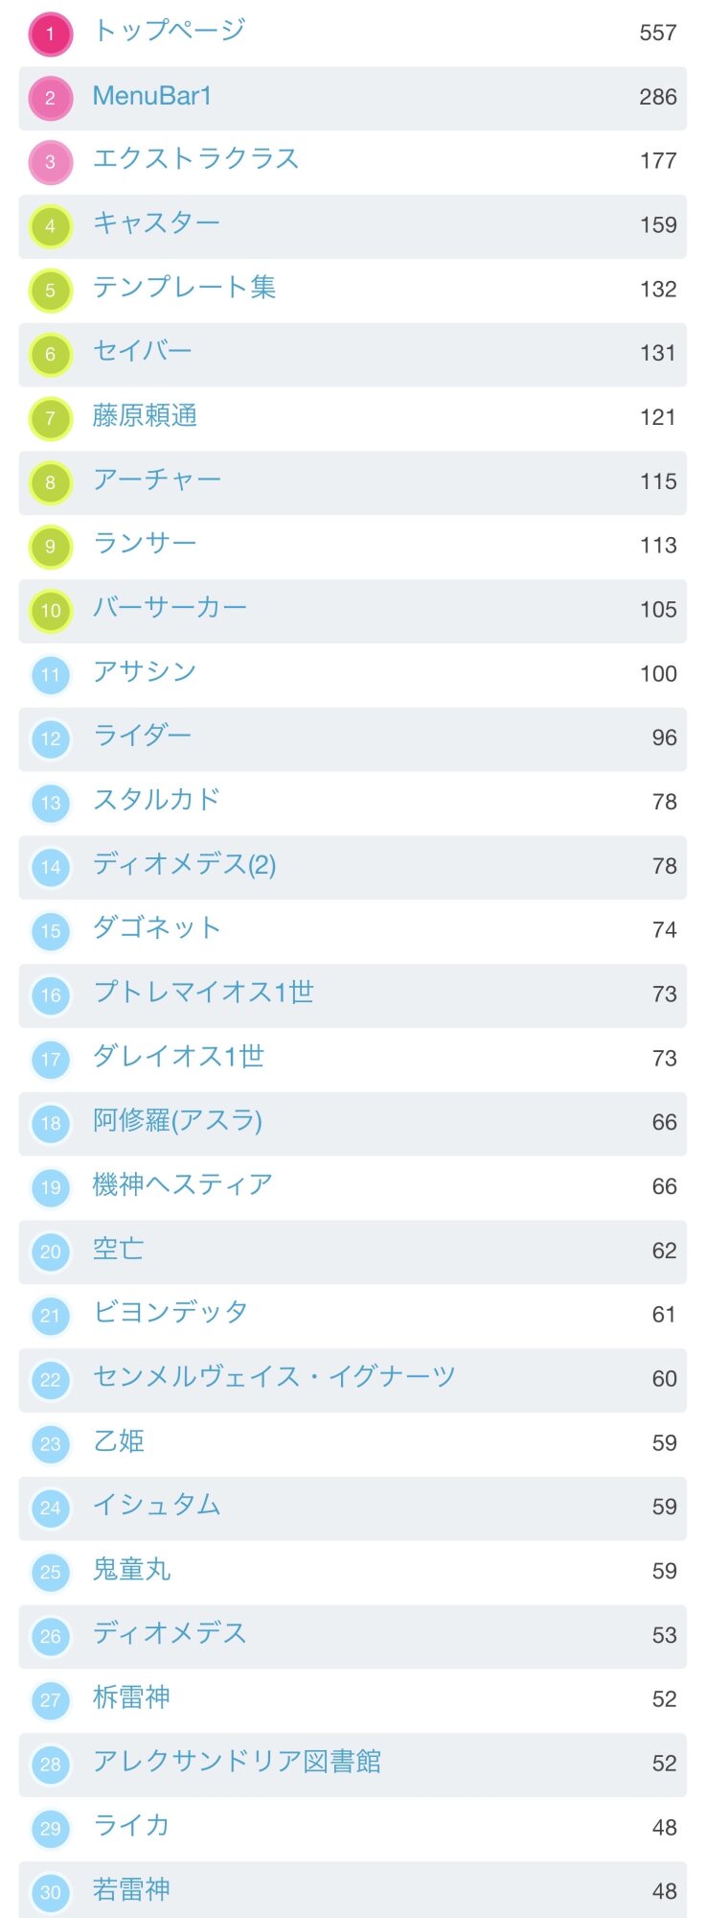Open the アサシン page link

coord(144,671)
